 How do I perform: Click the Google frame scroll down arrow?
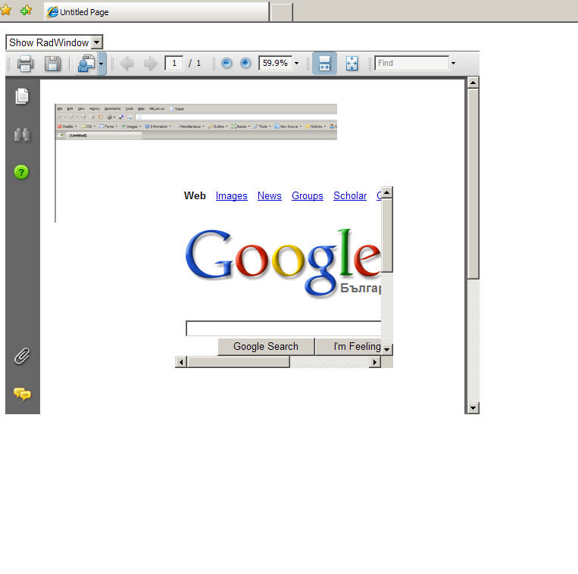point(386,349)
